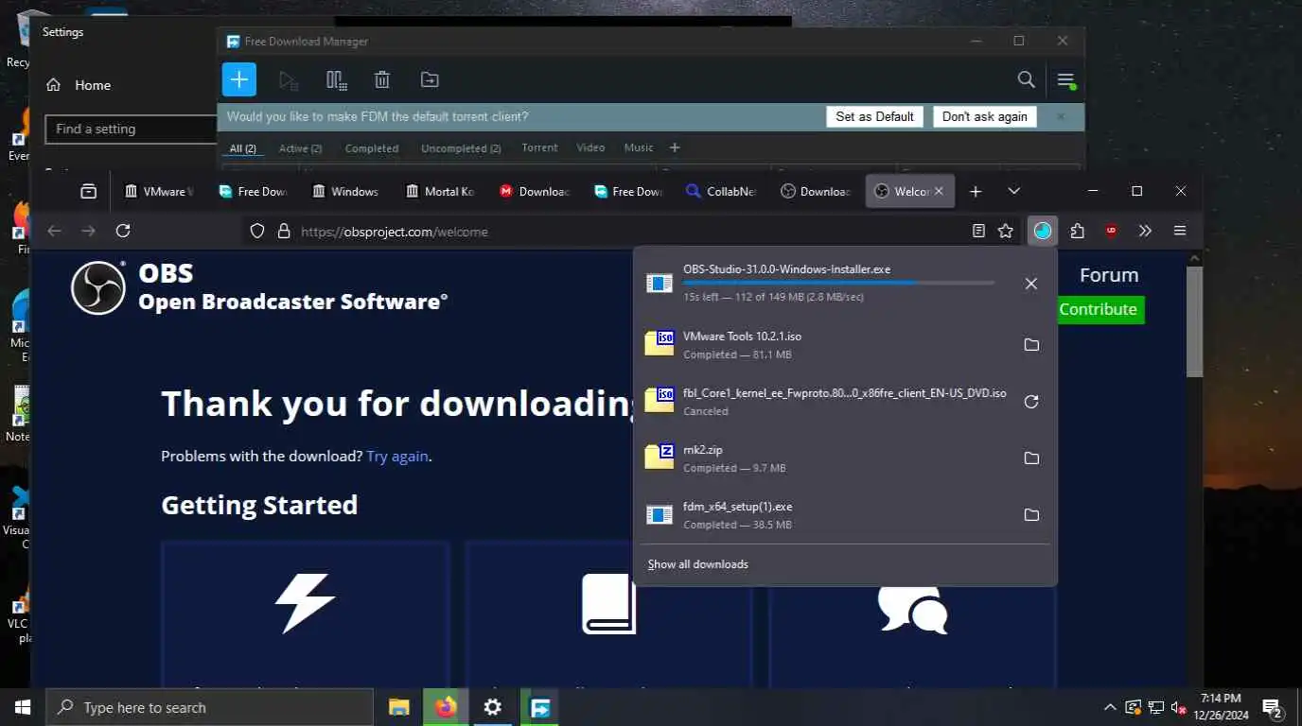Switch to the VMware browser tab
This screenshot has width=1302, height=726.
coord(158,191)
